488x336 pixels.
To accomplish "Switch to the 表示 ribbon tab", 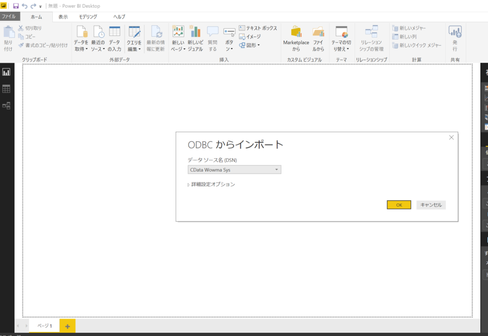I will [x=63, y=17].
